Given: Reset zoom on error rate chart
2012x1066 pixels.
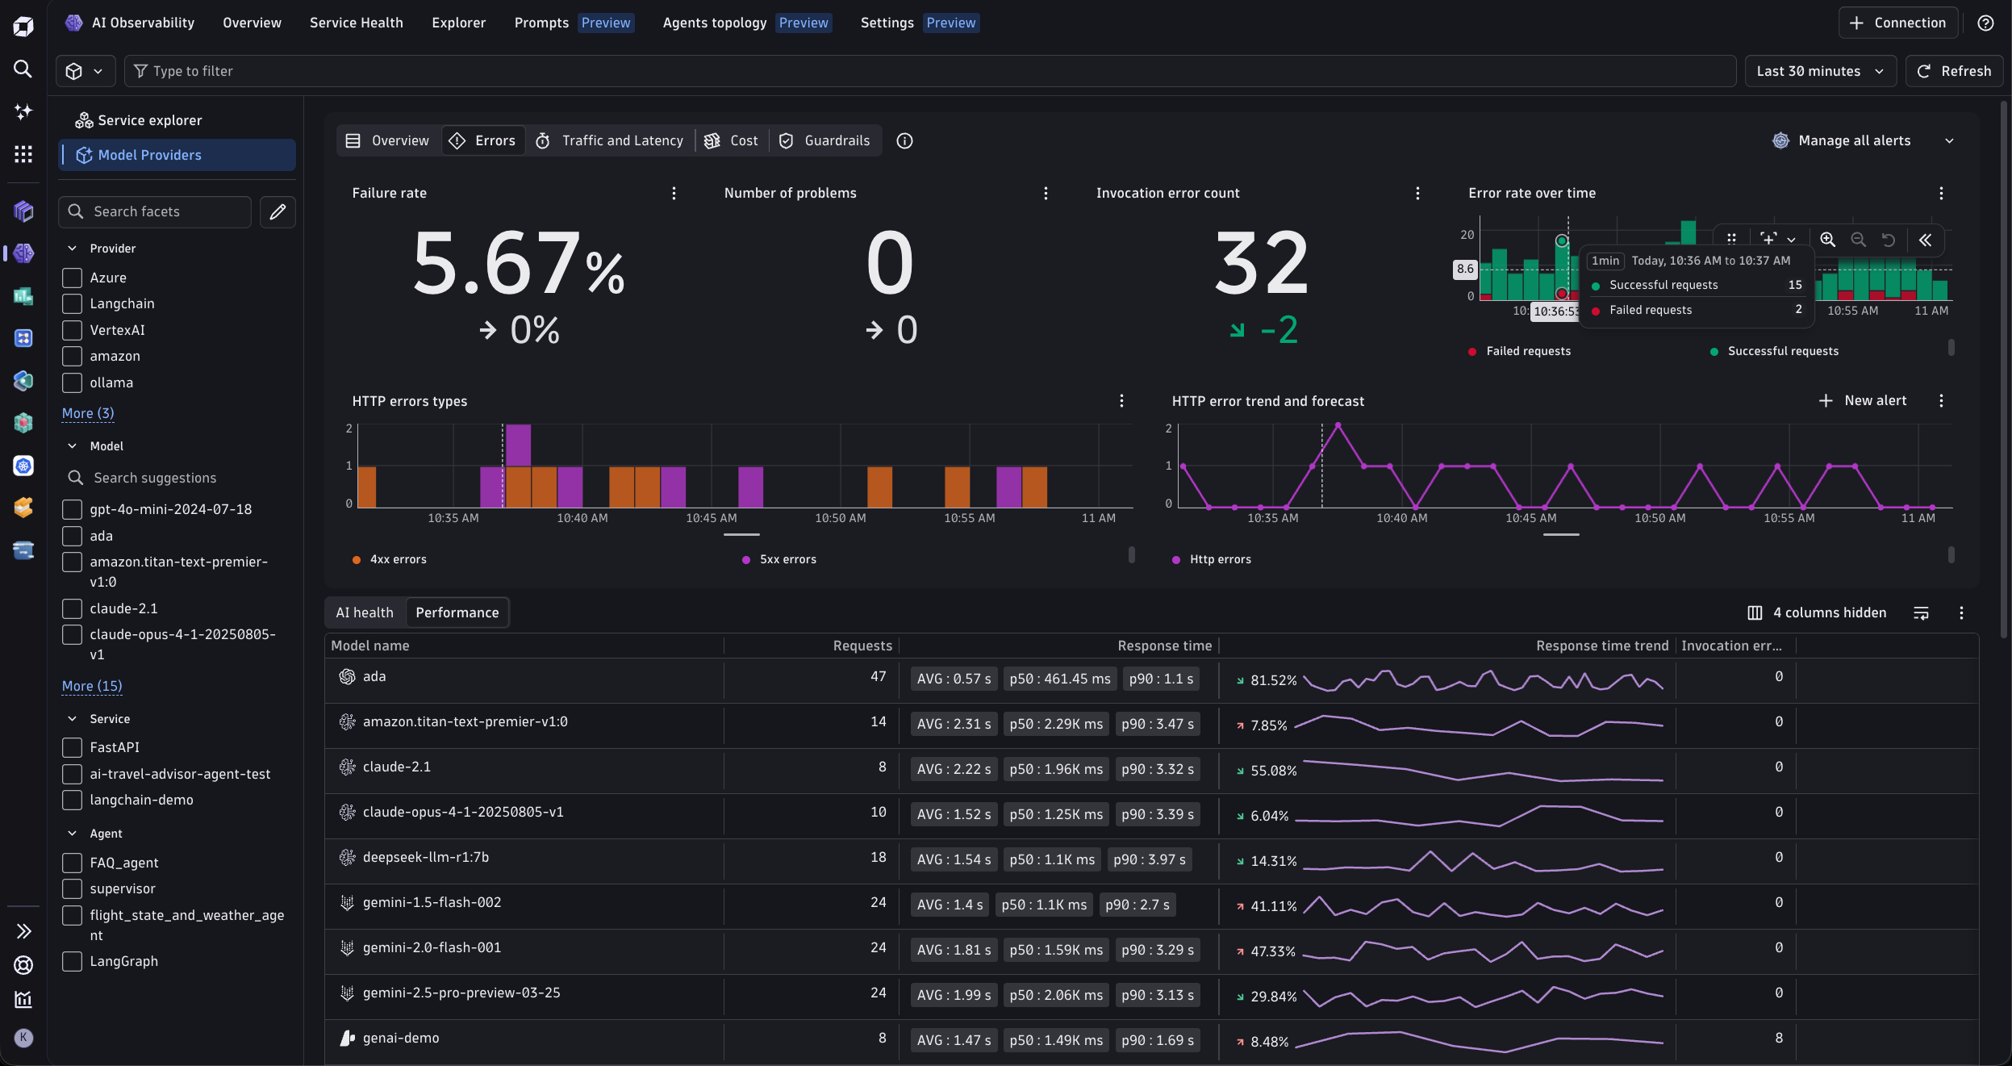Looking at the screenshot, I should pos(1889,240).
